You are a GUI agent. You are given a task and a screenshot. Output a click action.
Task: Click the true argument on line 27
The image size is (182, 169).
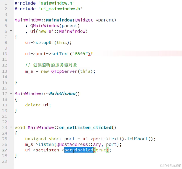(x=101, y=150)
